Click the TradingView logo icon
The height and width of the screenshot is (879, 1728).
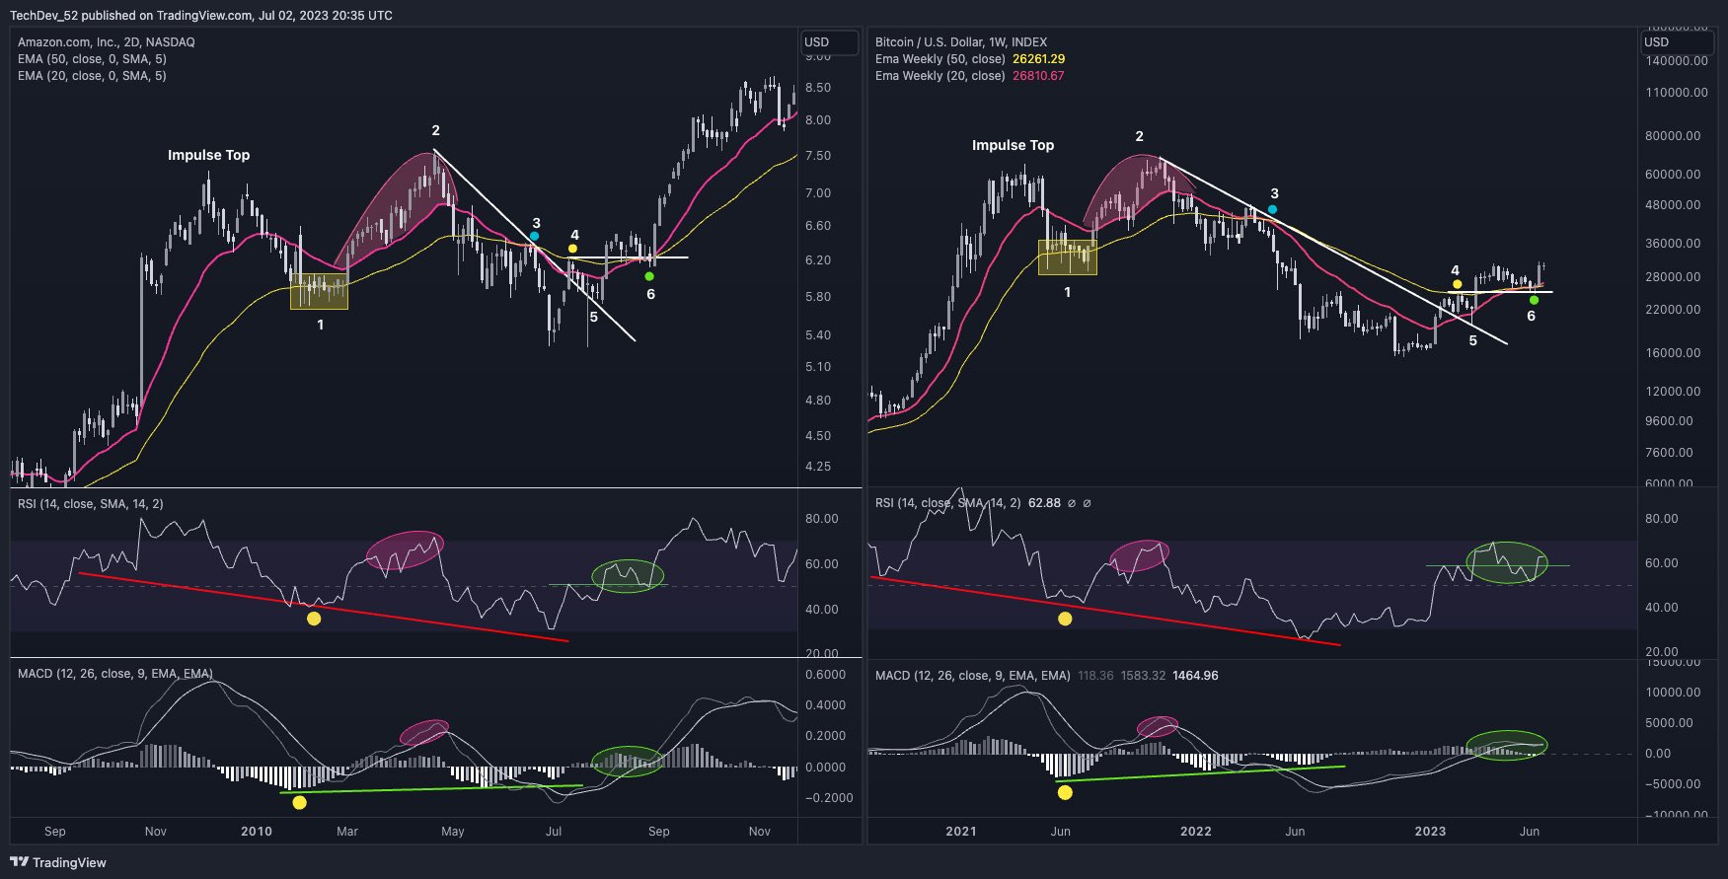coord(19,862)
